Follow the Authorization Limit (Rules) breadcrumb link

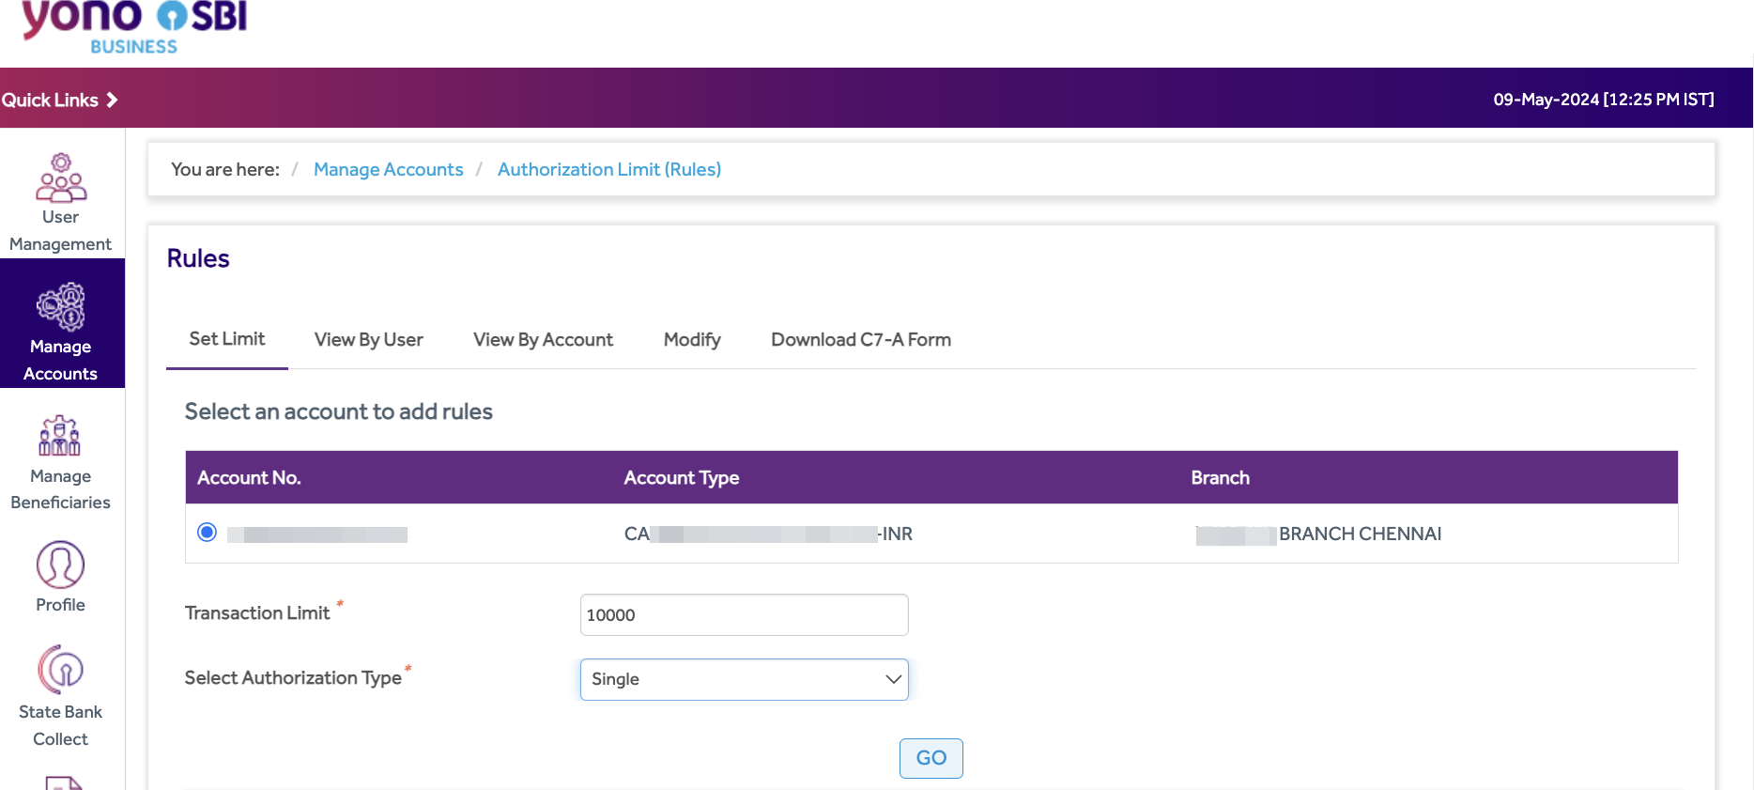(608, 170)
